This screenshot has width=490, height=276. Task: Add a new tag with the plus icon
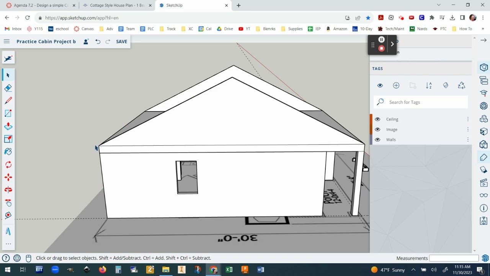click(396, 85)
